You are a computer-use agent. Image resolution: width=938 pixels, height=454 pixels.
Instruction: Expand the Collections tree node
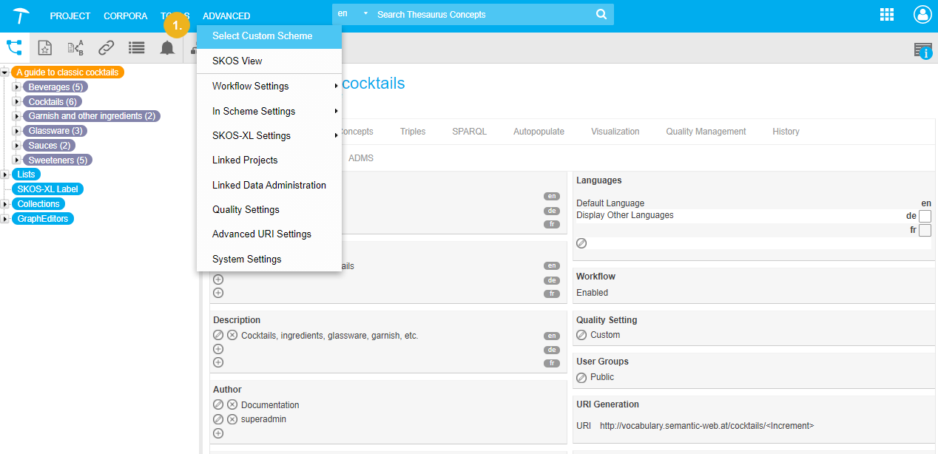click(x=4, y=204)
